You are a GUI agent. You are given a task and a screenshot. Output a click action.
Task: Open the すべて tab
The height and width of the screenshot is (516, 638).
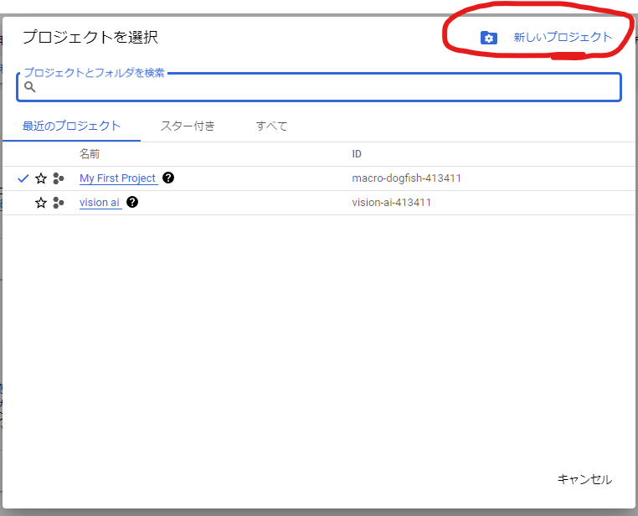click(x=271, y=126)
